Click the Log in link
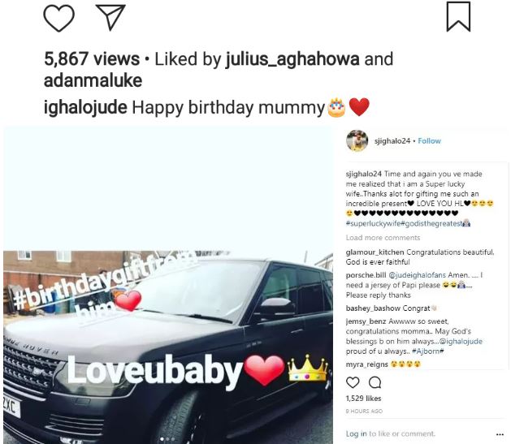 click(356, 433)
